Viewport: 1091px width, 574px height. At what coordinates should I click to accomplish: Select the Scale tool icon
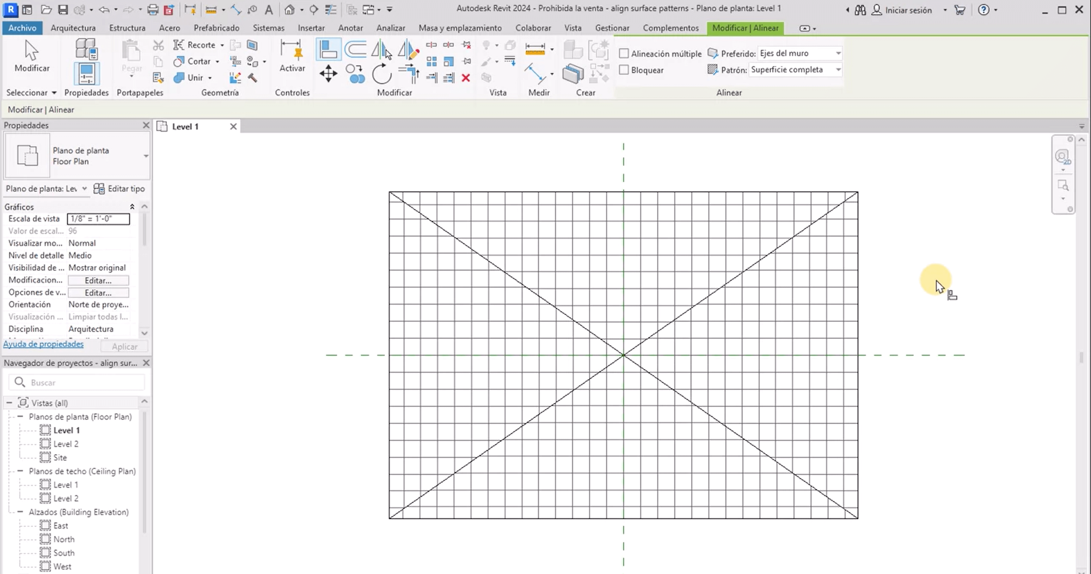point(449,62)
